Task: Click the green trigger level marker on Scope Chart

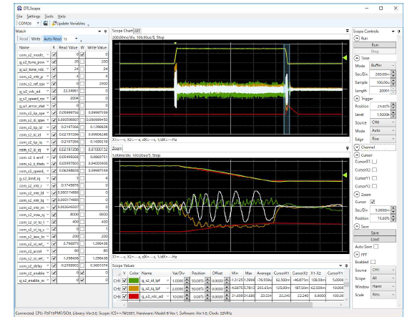Action: pyautogui.click(x=345, y=57)
